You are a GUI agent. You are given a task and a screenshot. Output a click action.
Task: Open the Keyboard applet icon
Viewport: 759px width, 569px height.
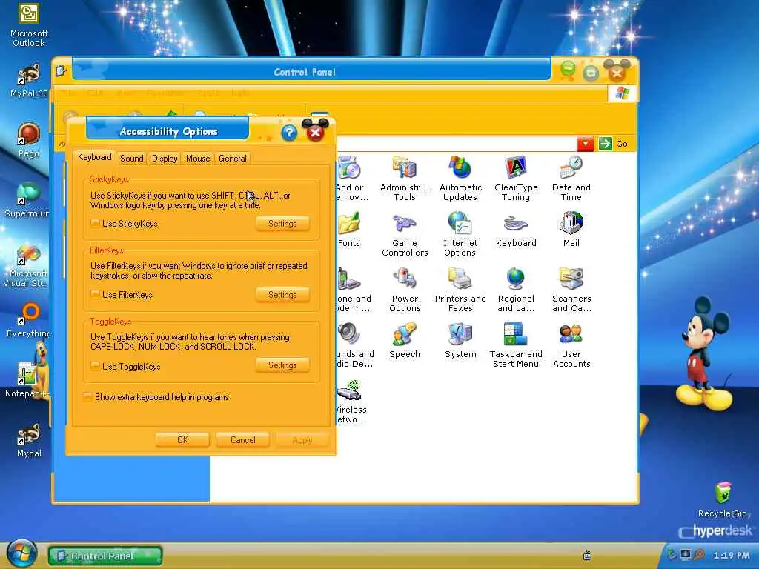(516, 230)
